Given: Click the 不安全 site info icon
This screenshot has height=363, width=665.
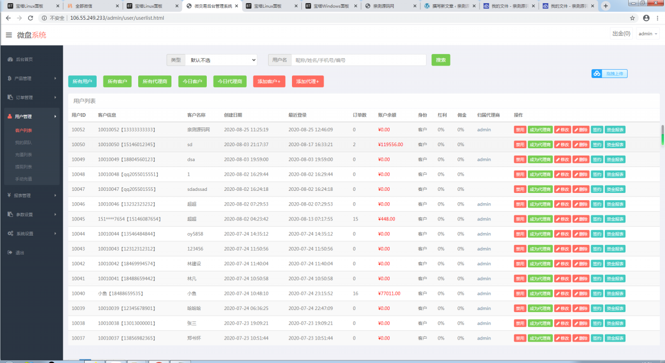Looking at the screenshot, I should point(44,18).
